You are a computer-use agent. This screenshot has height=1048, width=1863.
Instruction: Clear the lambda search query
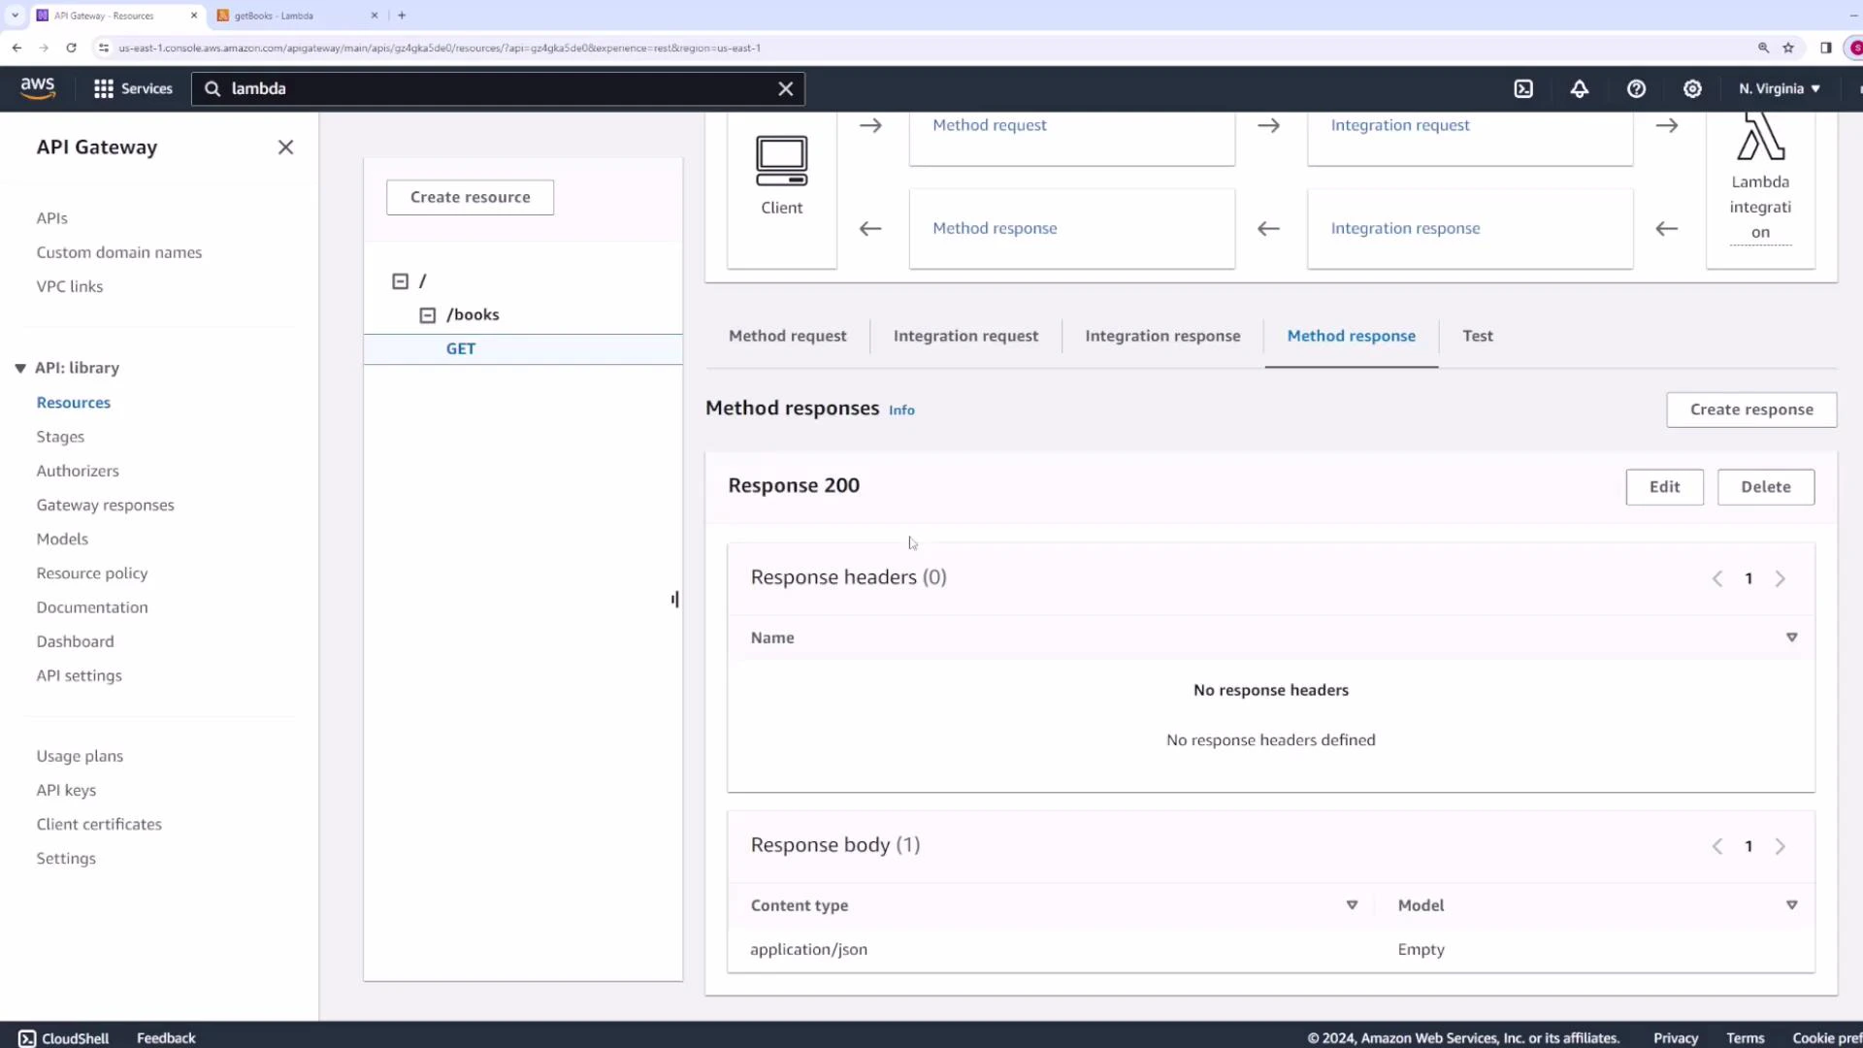785,88
